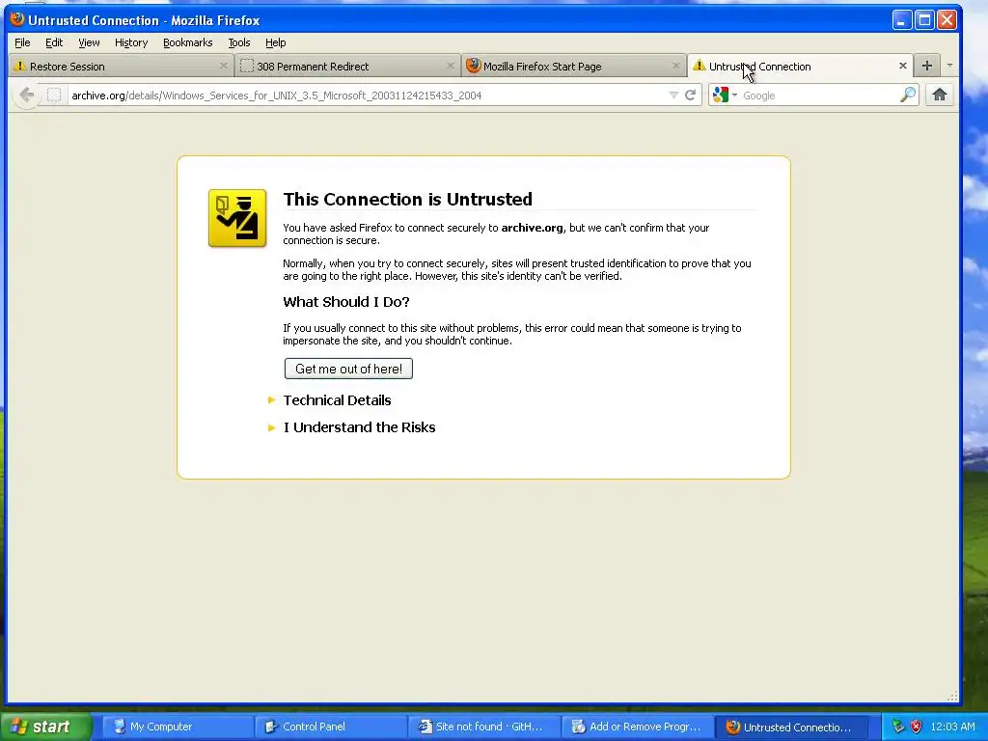Click the This Connection is Untrusted heading
The image size is (988, 741).
tap(408, 199)
